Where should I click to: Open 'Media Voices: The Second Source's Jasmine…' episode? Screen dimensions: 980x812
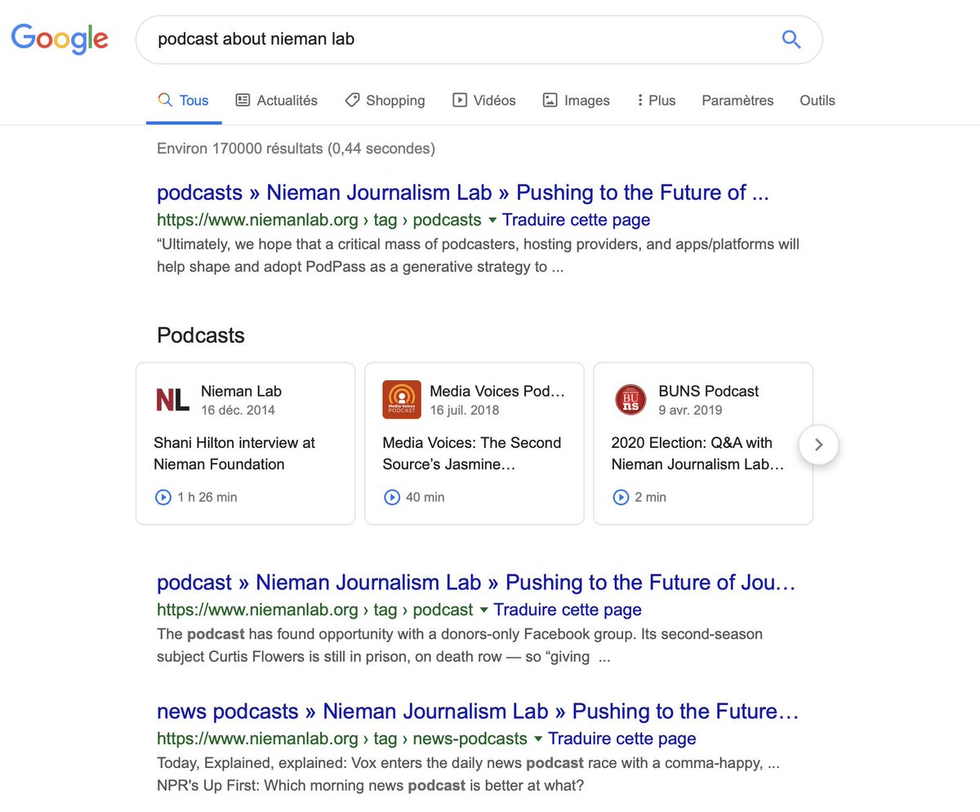tap(472, 454)
